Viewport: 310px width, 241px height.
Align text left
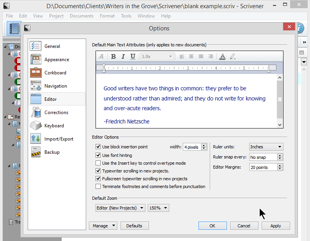click(x=182, y=56)
